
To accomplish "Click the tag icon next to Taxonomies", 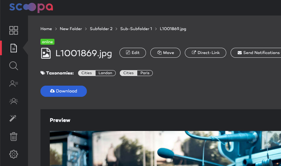I will [x=43, y=73].
